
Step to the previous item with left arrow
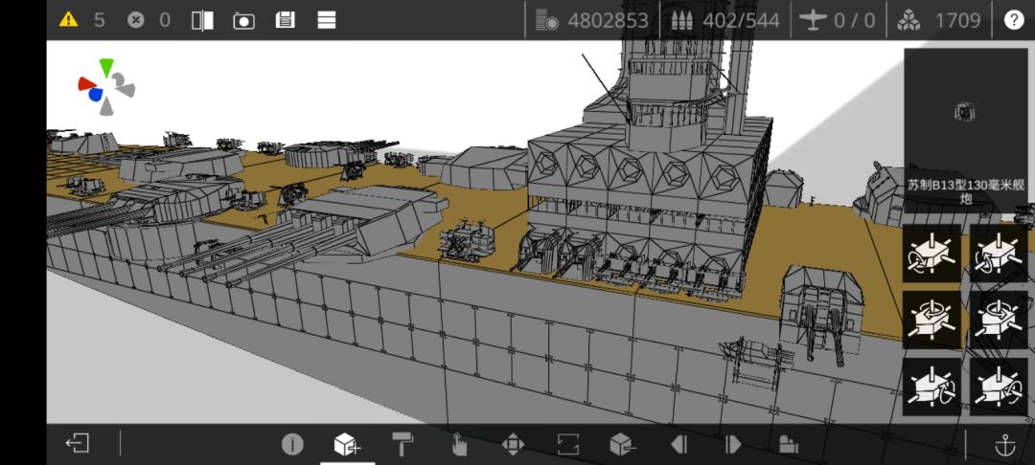[x=678, y=445]
